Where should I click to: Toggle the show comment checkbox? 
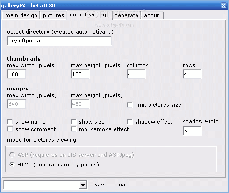[10, 129]
